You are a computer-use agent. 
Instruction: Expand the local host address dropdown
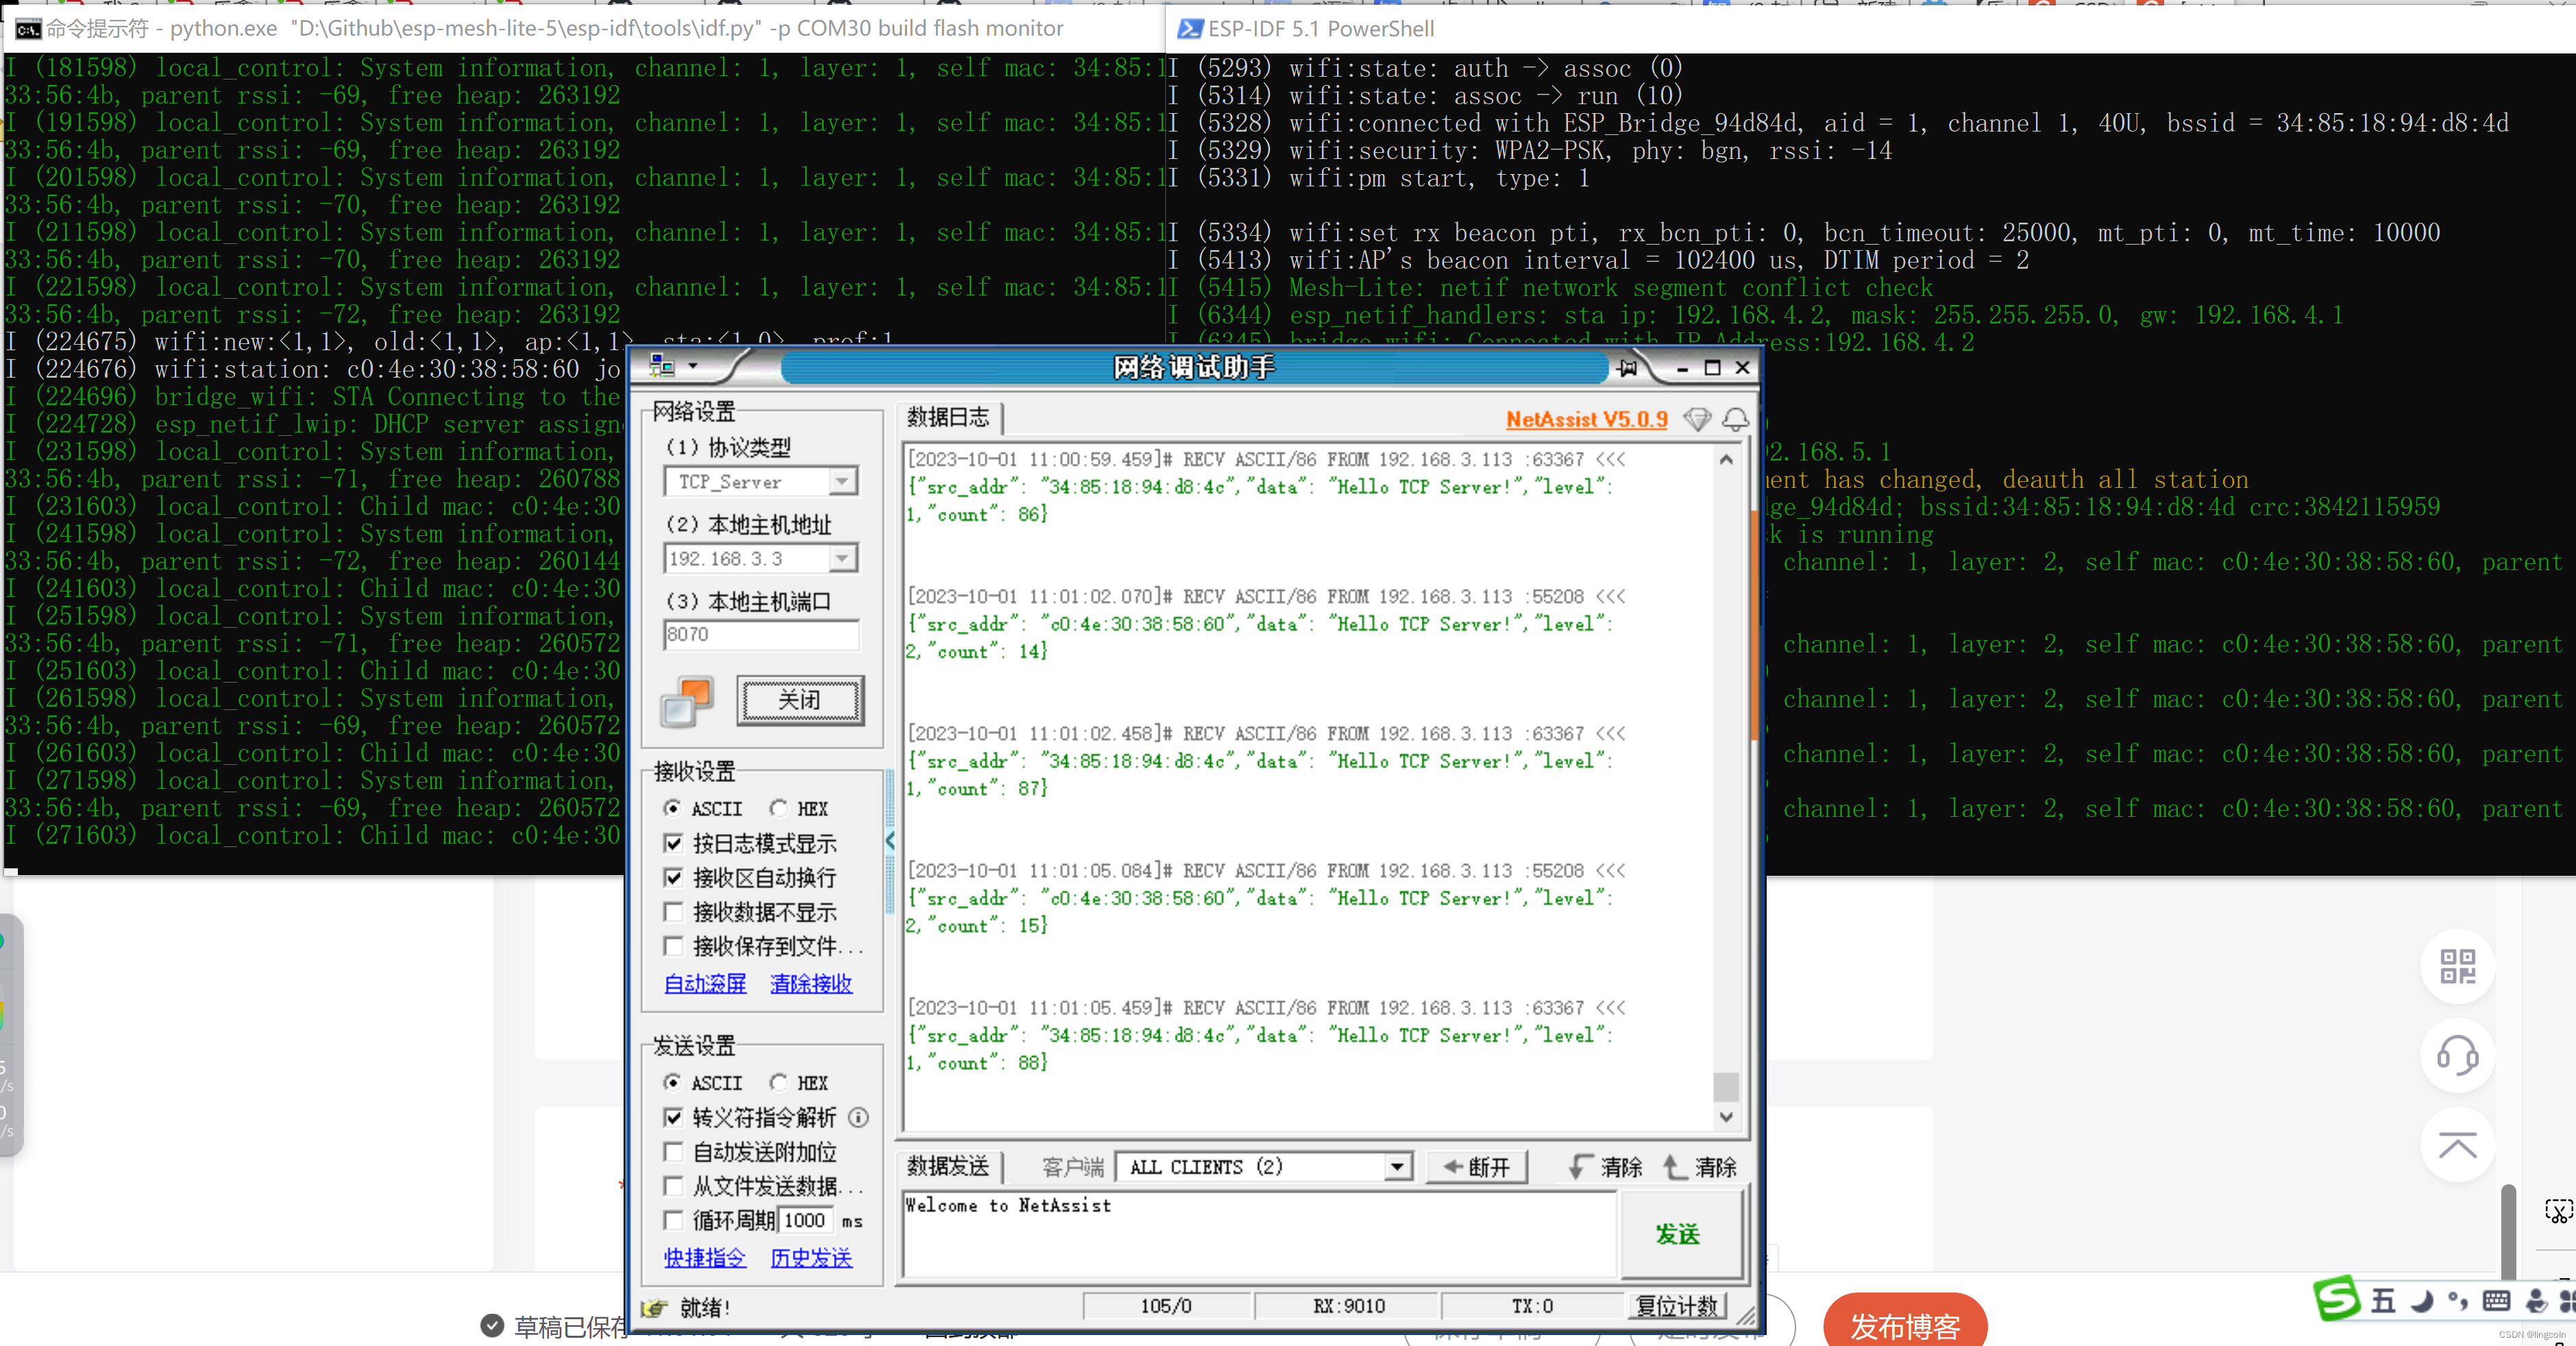843,558
